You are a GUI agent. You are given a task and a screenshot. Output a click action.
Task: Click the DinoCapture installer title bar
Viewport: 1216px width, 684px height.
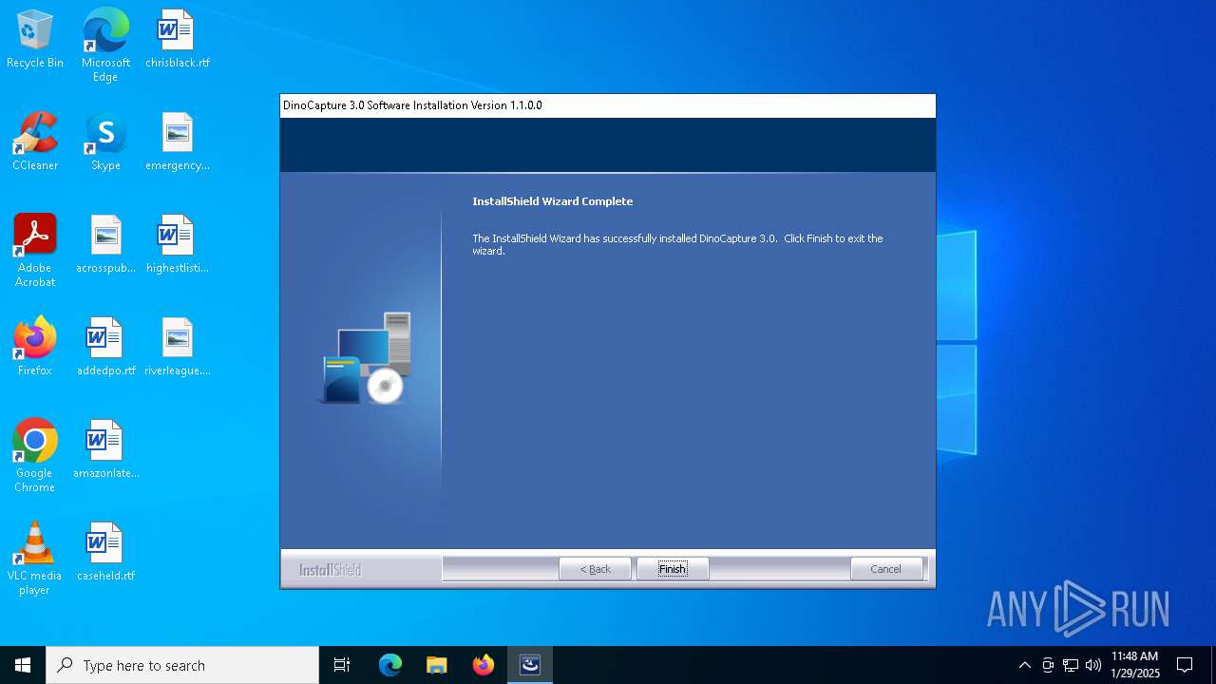608,105
